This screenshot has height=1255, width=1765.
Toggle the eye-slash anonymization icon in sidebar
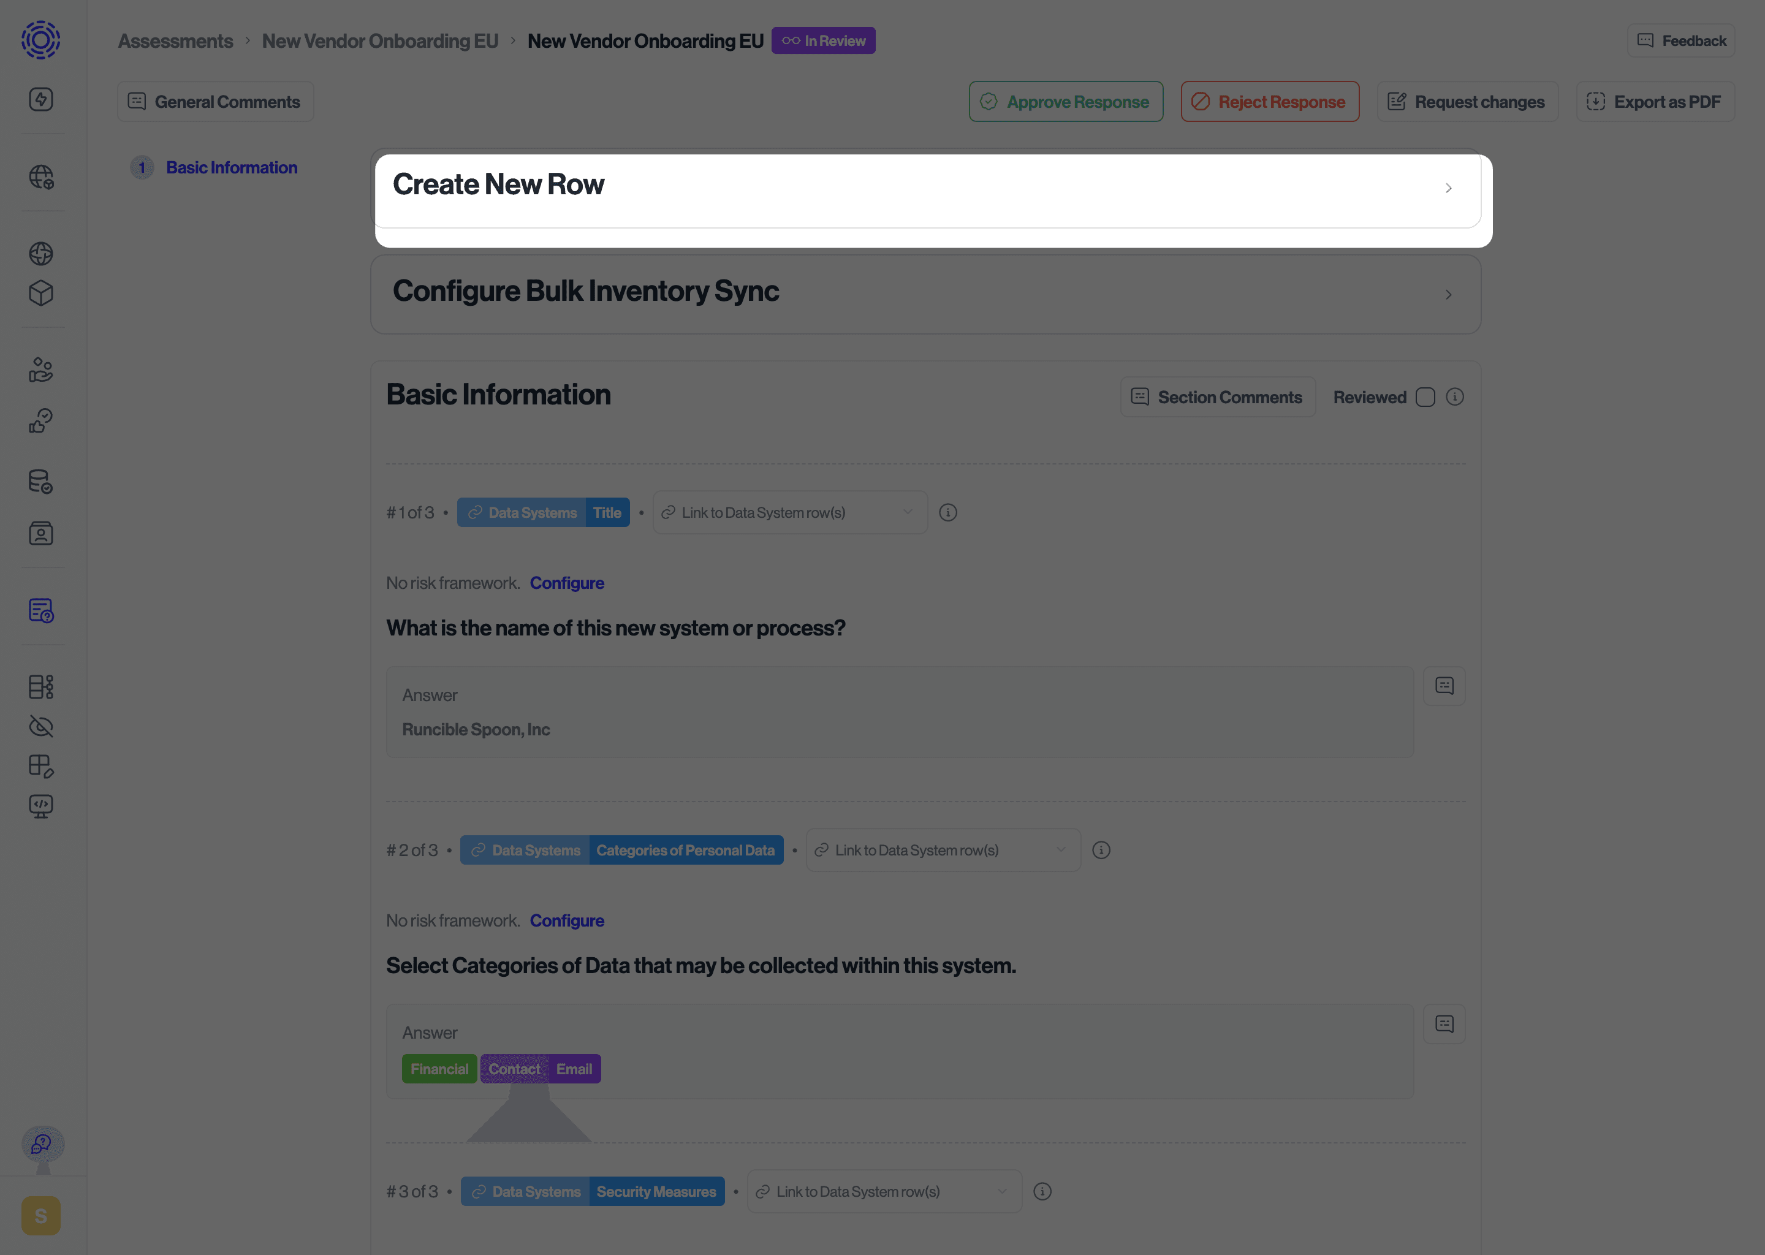[42, 726]
